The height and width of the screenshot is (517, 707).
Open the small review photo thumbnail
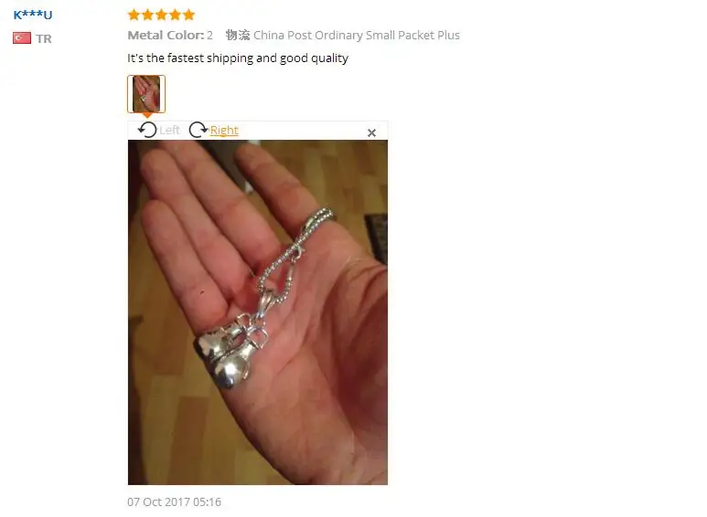[146, 94]
